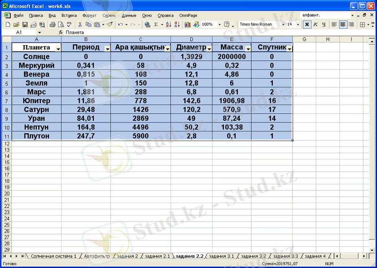377x268 pixels.
Task: Click the AutoSum sigma icon
Action: pos(156,24)
